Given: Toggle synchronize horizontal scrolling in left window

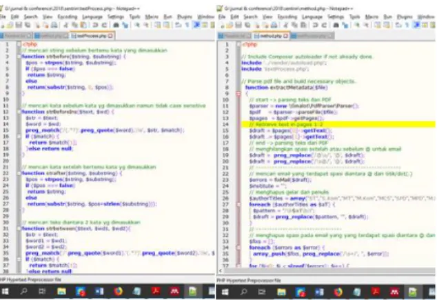Looking at the screenshot, I should pyautogui.click(x=166, y=25).
